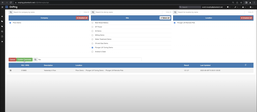The image size is (257, 112).
Task: Open the user account dropdown
Action: tap(244, 7)
